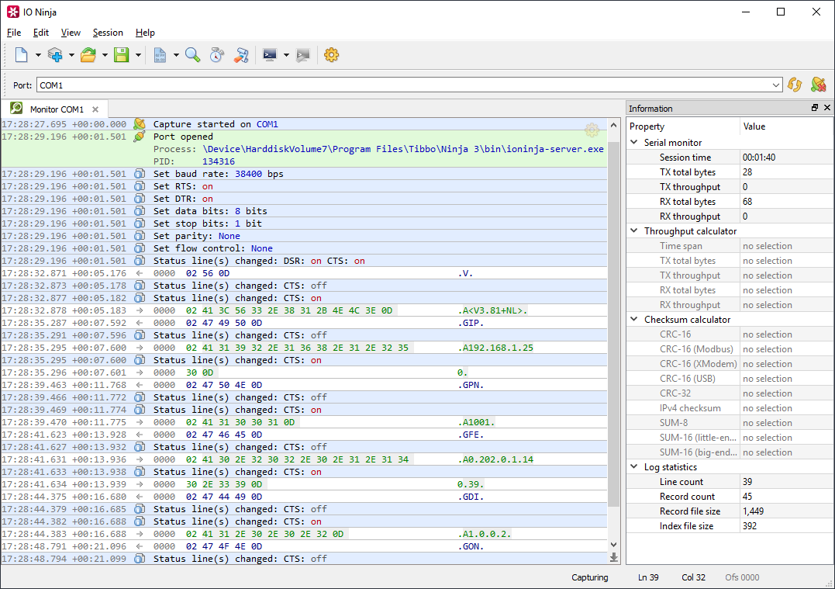Click the grayed transmit terminal icon
This screenshot has height=589, width=835.
(x=303, y=55)
